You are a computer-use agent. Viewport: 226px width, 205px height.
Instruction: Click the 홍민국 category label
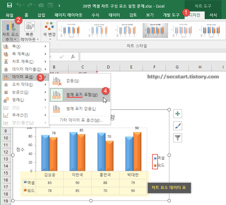pos(105,175)
